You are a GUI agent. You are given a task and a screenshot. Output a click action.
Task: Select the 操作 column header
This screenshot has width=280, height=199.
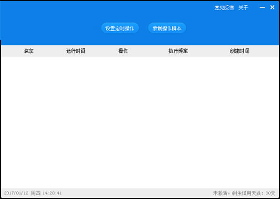(123, 51)
